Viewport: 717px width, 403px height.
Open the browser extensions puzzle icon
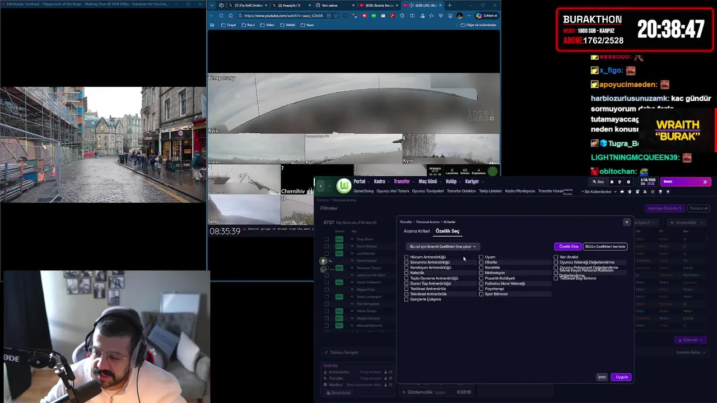pyautogui.click(x=402, y=16)
